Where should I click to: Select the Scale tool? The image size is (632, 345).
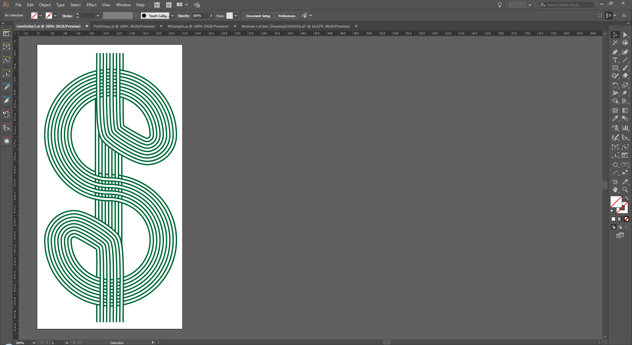coord(625,85)
